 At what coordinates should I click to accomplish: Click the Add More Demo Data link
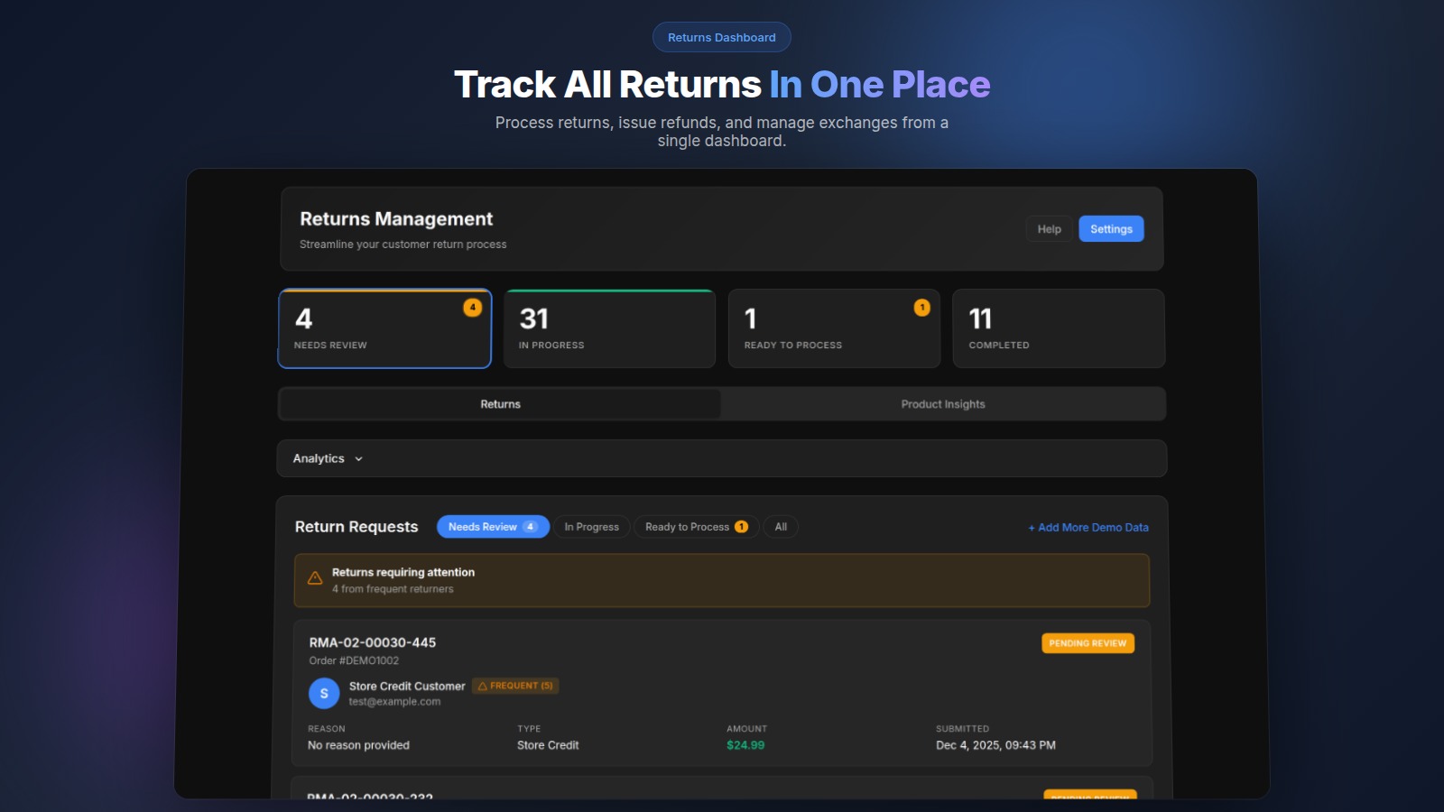[x=1088, y=528]
